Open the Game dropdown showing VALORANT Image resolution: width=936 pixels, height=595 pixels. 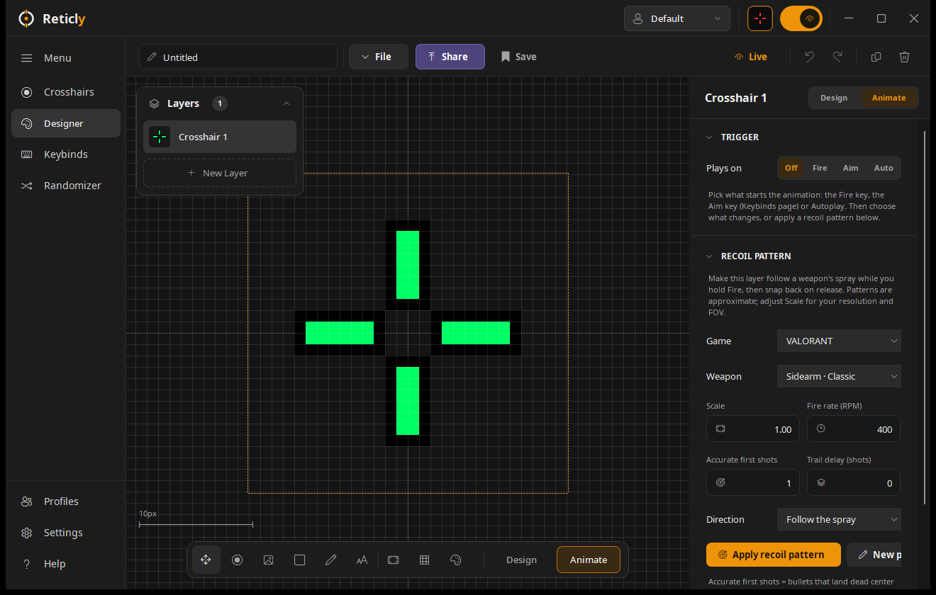839,341
